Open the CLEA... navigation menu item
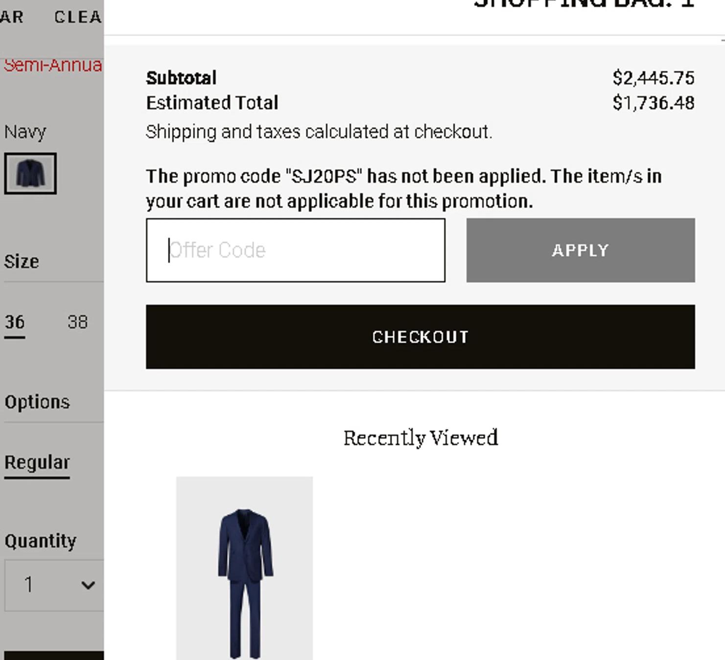725x660 pixels. pos(77,17)
